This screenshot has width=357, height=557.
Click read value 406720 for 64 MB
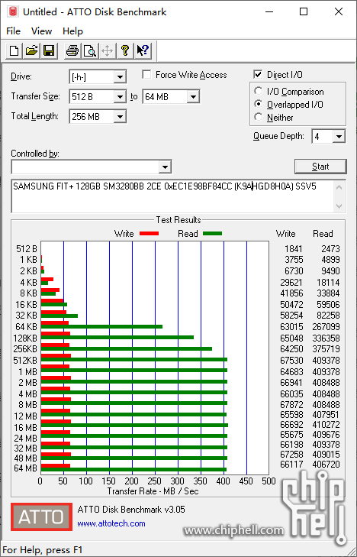[x=326, y=465]
